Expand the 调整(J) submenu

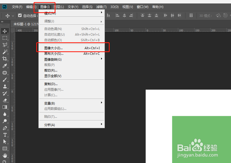[71, 21]
